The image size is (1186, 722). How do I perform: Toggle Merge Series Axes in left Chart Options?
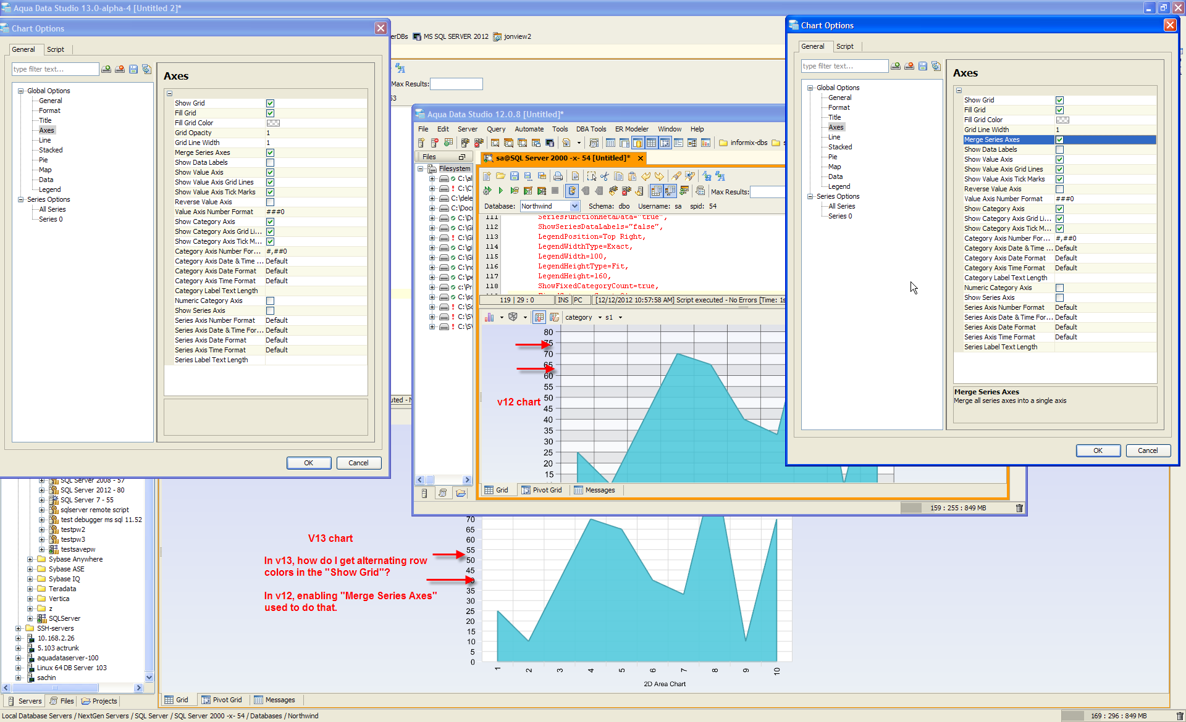point(270,152)
